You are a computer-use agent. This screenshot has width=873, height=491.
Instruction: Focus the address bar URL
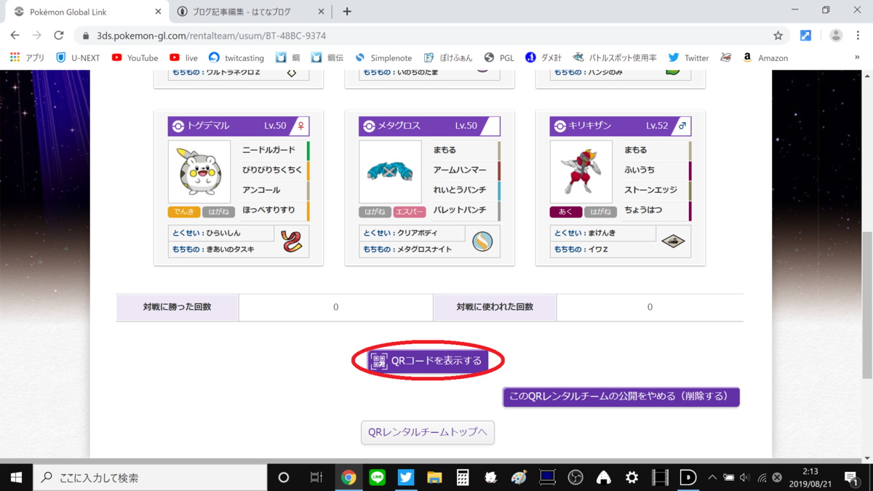tap(211, 36)
